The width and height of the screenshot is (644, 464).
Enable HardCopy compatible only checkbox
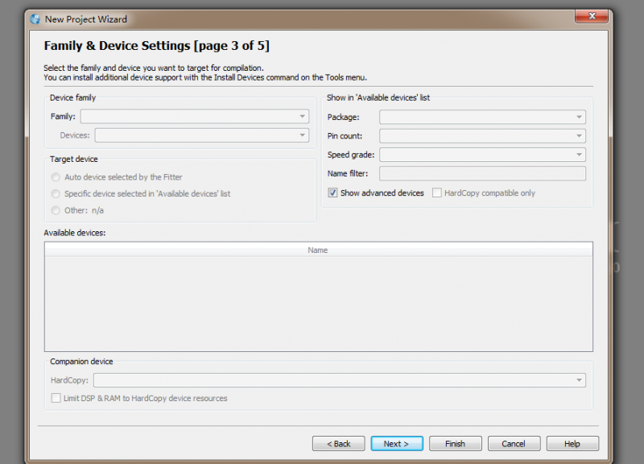[437, 193]
